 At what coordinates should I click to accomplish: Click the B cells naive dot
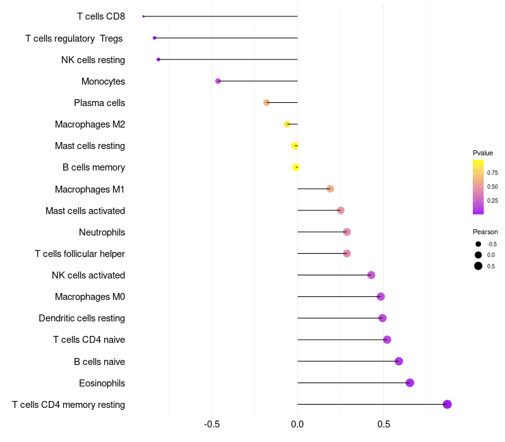coord(399,361)
